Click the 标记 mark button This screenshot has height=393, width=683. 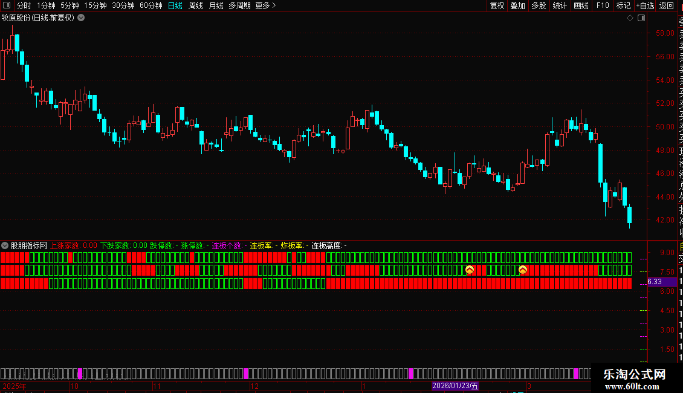pos(623,5)
